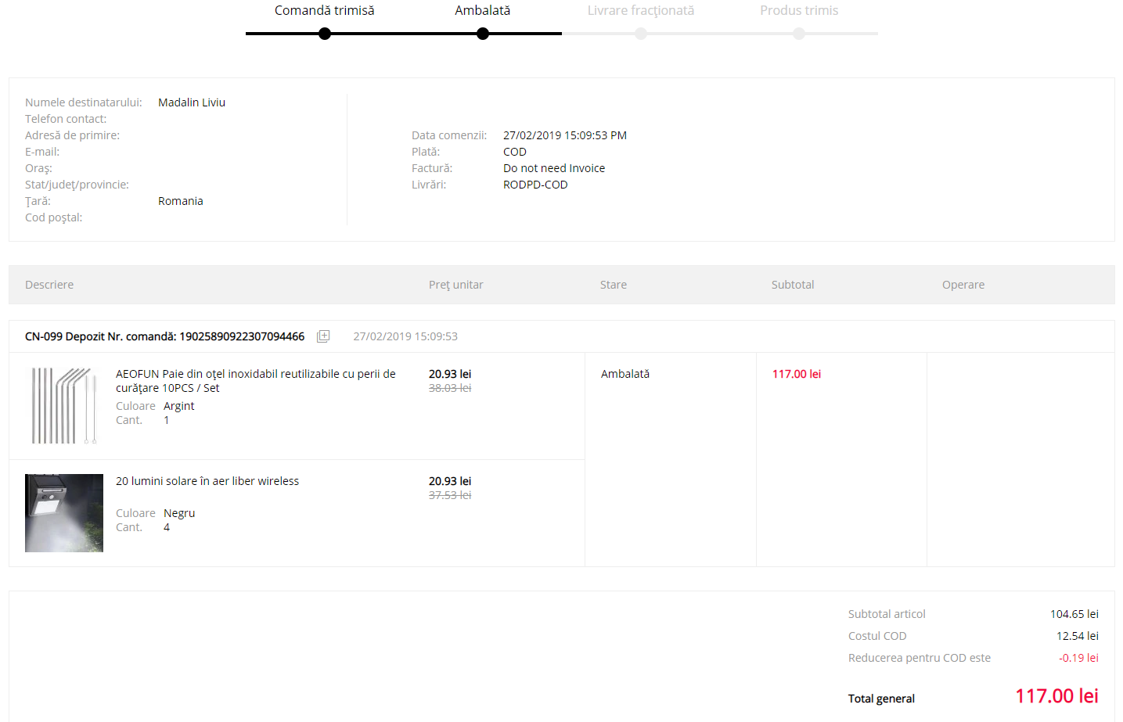Viewport: 1123px width, 722px height.
Task: Click the Preț unitar column header
Action: coord(455,285)
